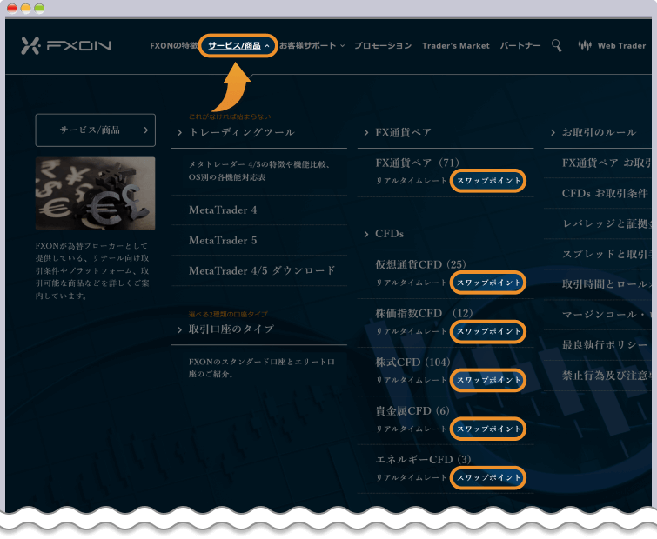657x539 pixels.
Task: Click リアルタイムレート under 貴金属CFD
Action: [x=411, y=429]
